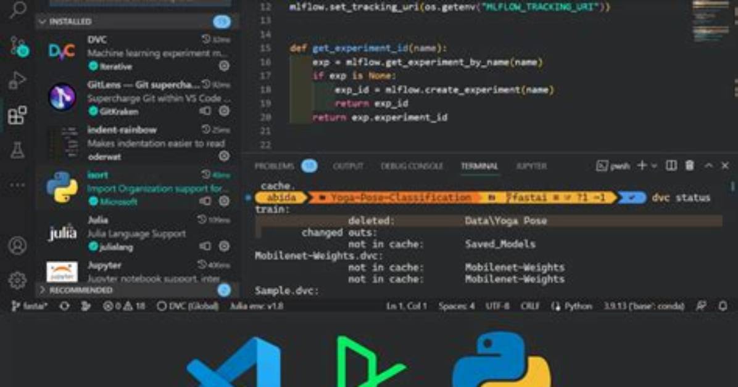Click the errors and warnings status indicator
This screenshot has width=738, height=387.
tap(124, 306)
